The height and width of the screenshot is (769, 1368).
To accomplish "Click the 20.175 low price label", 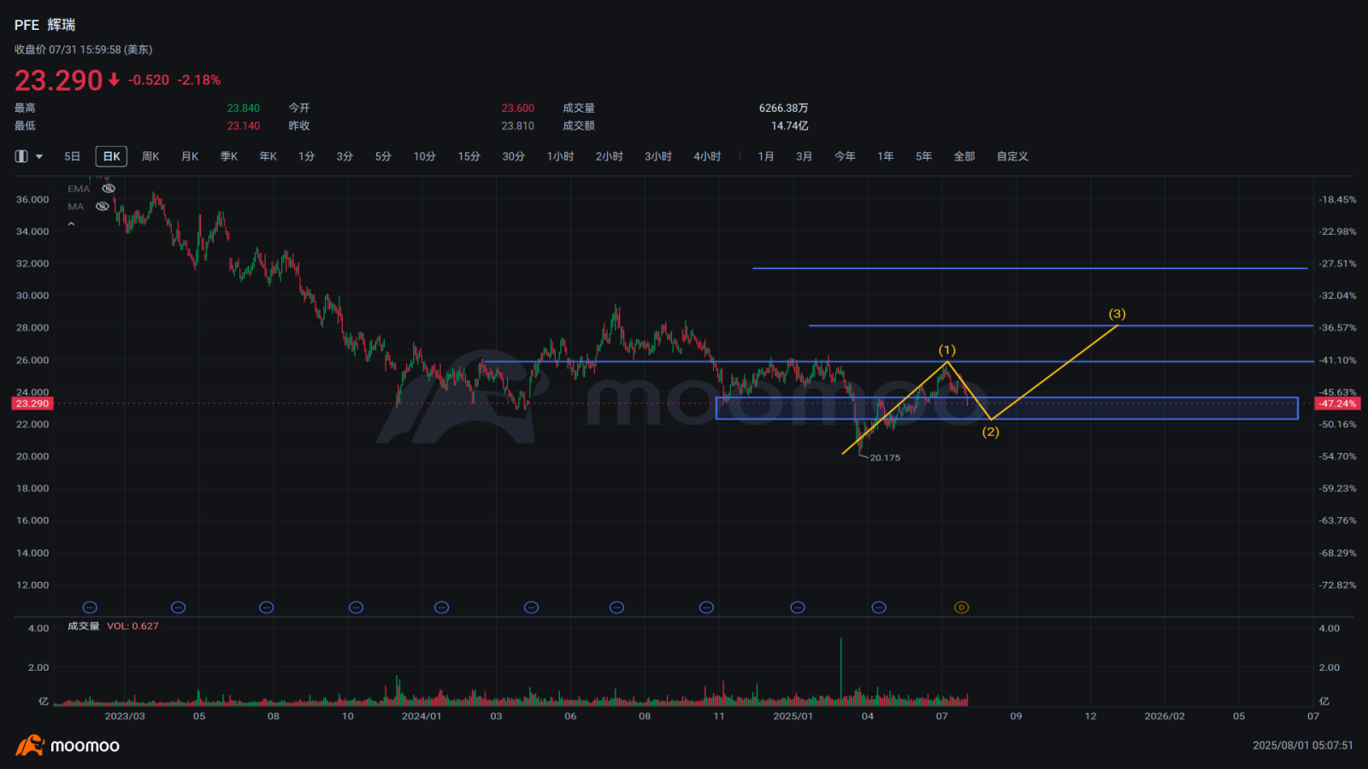I will (x=885, y=458).
